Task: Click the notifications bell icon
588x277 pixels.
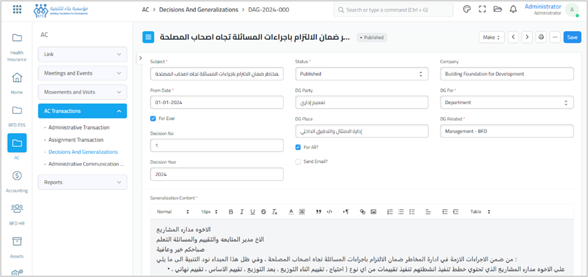Action: click(513, 10)
